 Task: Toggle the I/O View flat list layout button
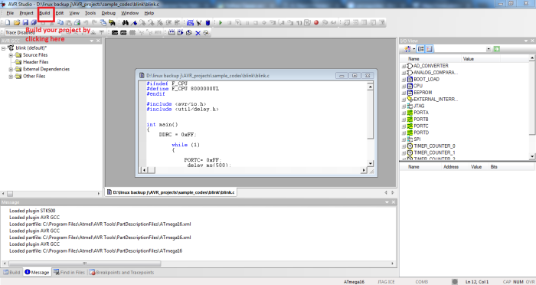point(429,49)
